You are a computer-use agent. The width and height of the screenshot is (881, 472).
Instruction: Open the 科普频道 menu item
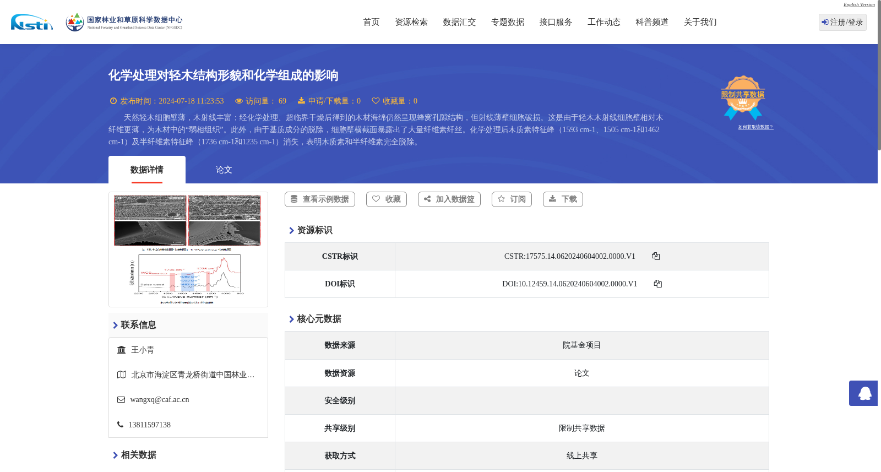(652, 22)
